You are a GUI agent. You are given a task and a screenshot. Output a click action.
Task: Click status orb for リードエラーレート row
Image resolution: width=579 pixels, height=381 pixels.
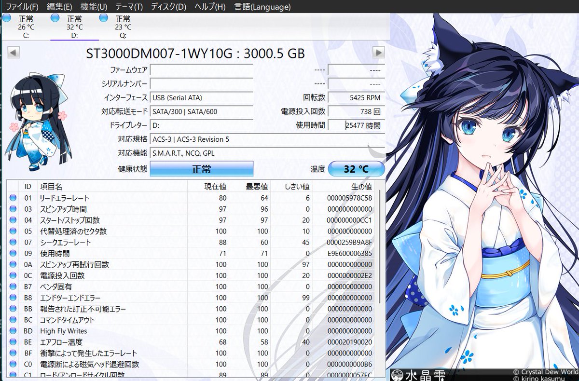point(13,198)
